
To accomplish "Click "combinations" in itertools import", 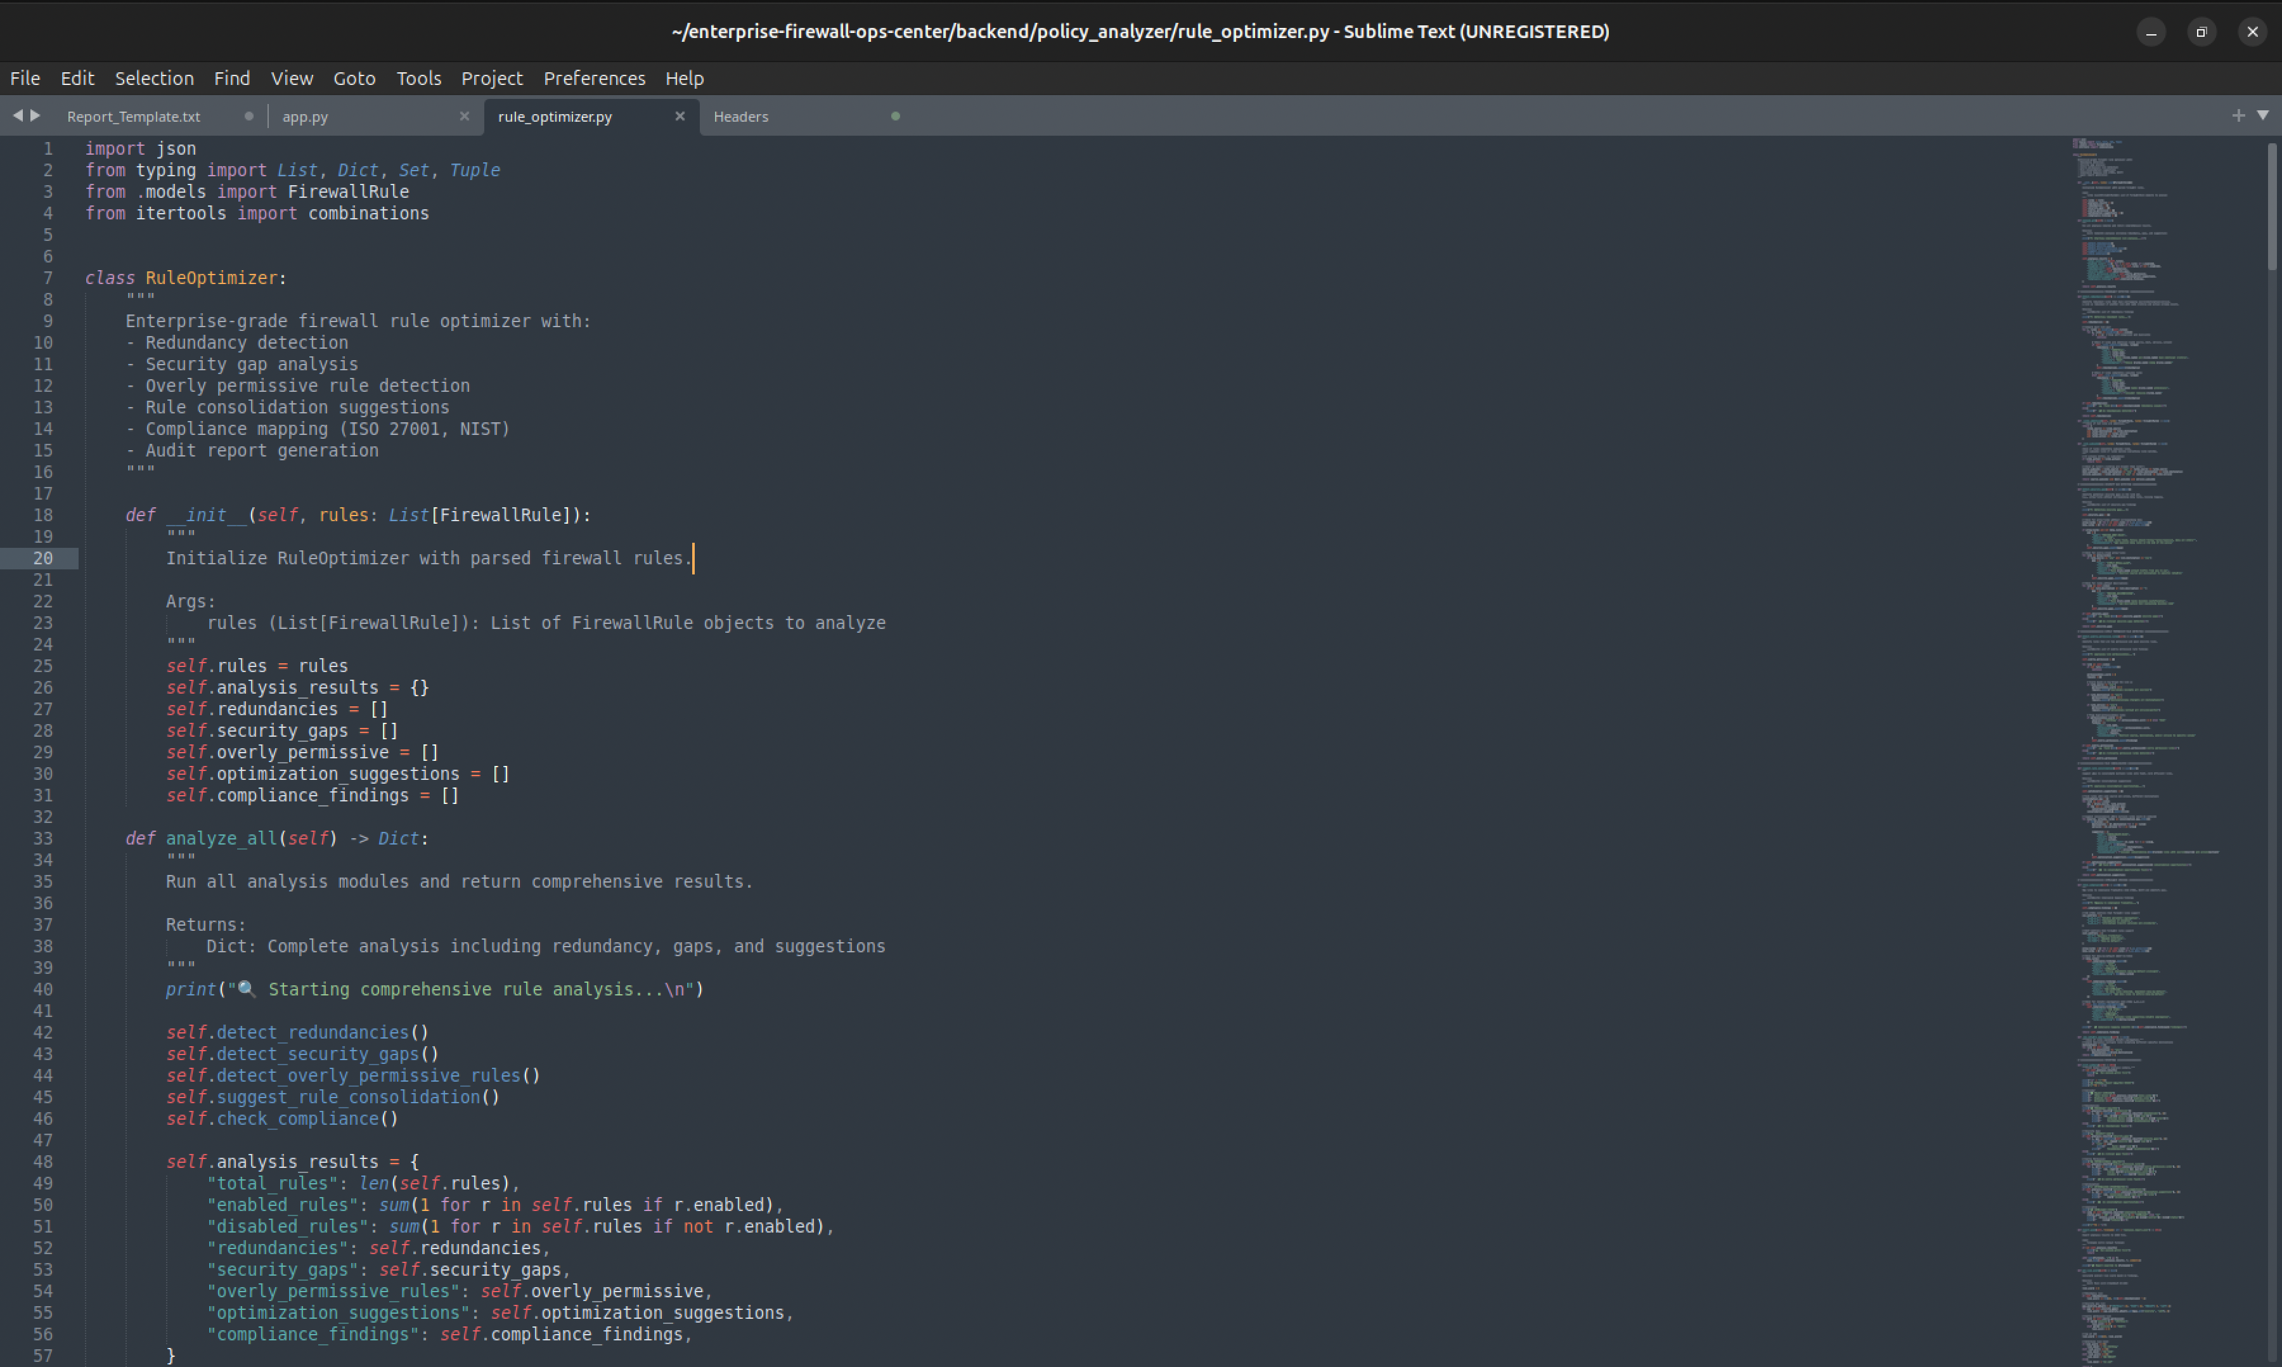I will click(x=368, y=214).
